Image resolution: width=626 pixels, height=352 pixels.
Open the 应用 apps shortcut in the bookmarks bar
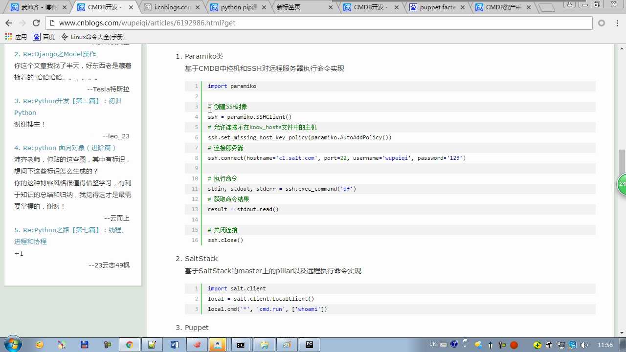[x=16, y=37]
